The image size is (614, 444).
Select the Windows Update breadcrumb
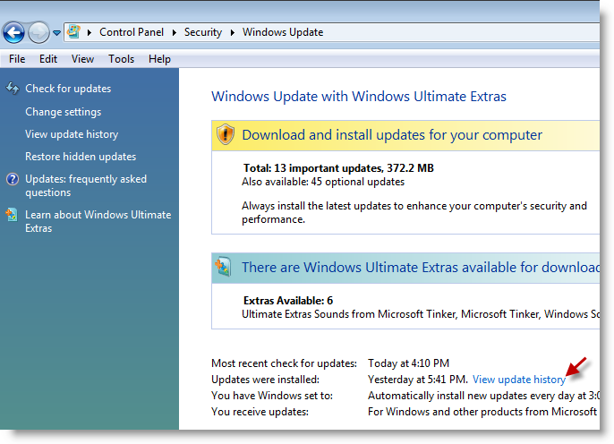[283, 32]
